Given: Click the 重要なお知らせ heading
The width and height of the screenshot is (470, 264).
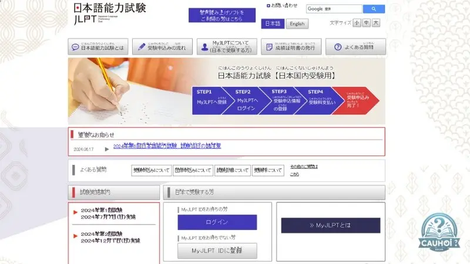Looking at the screenshot, I should coord(96,135).
